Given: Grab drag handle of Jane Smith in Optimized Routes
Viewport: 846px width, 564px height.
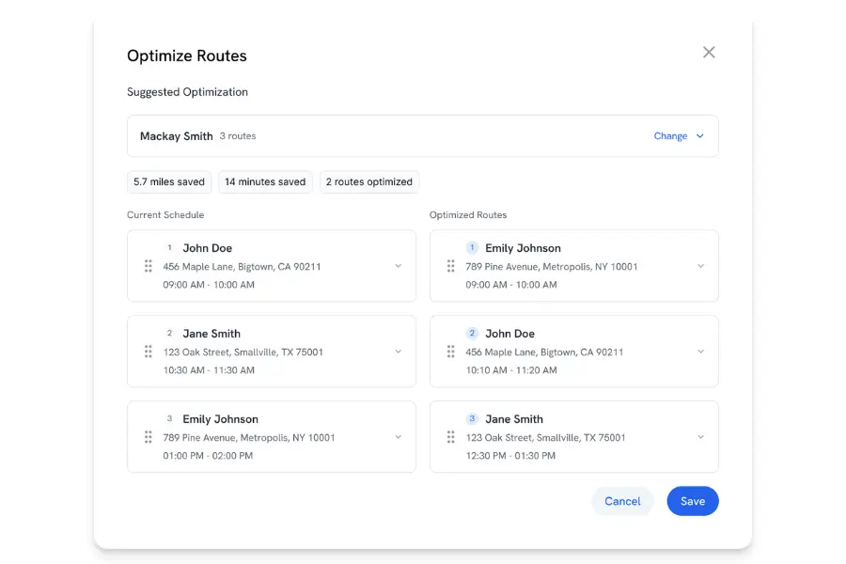Looking at the screenshot, I should click(x=450, y=436).
